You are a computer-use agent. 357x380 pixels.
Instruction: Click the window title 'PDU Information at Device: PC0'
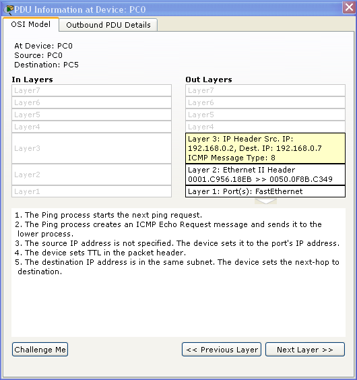(80, 9)
